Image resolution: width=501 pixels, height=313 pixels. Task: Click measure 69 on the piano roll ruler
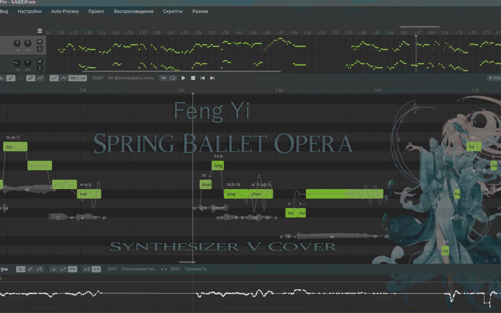click(x=379, y=90)
